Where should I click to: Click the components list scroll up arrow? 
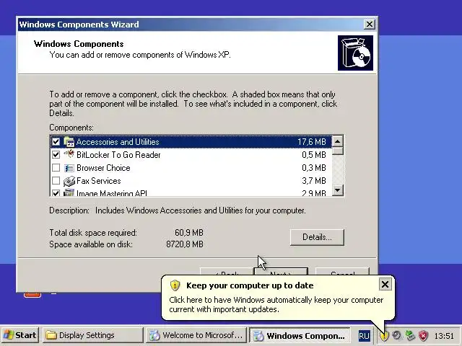338,141
